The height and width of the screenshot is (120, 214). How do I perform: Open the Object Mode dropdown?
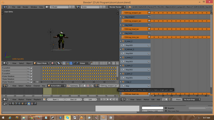(41, 63)
